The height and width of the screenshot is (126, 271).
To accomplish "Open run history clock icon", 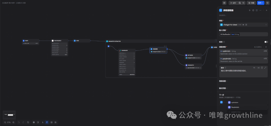I will coord(240,3).
